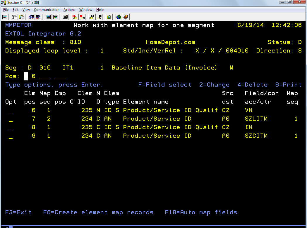Click Product/Service ID name at position 7
307x228 pixels.
click(x=157, y=119)
